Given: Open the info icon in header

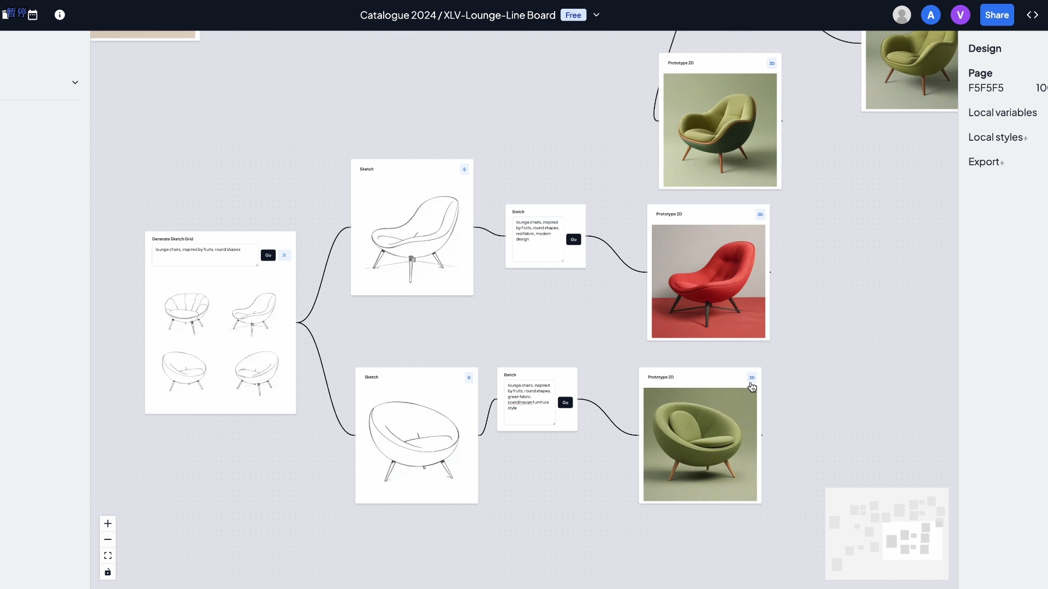Looking at the screenshot, I should click(x=60, y=15).
